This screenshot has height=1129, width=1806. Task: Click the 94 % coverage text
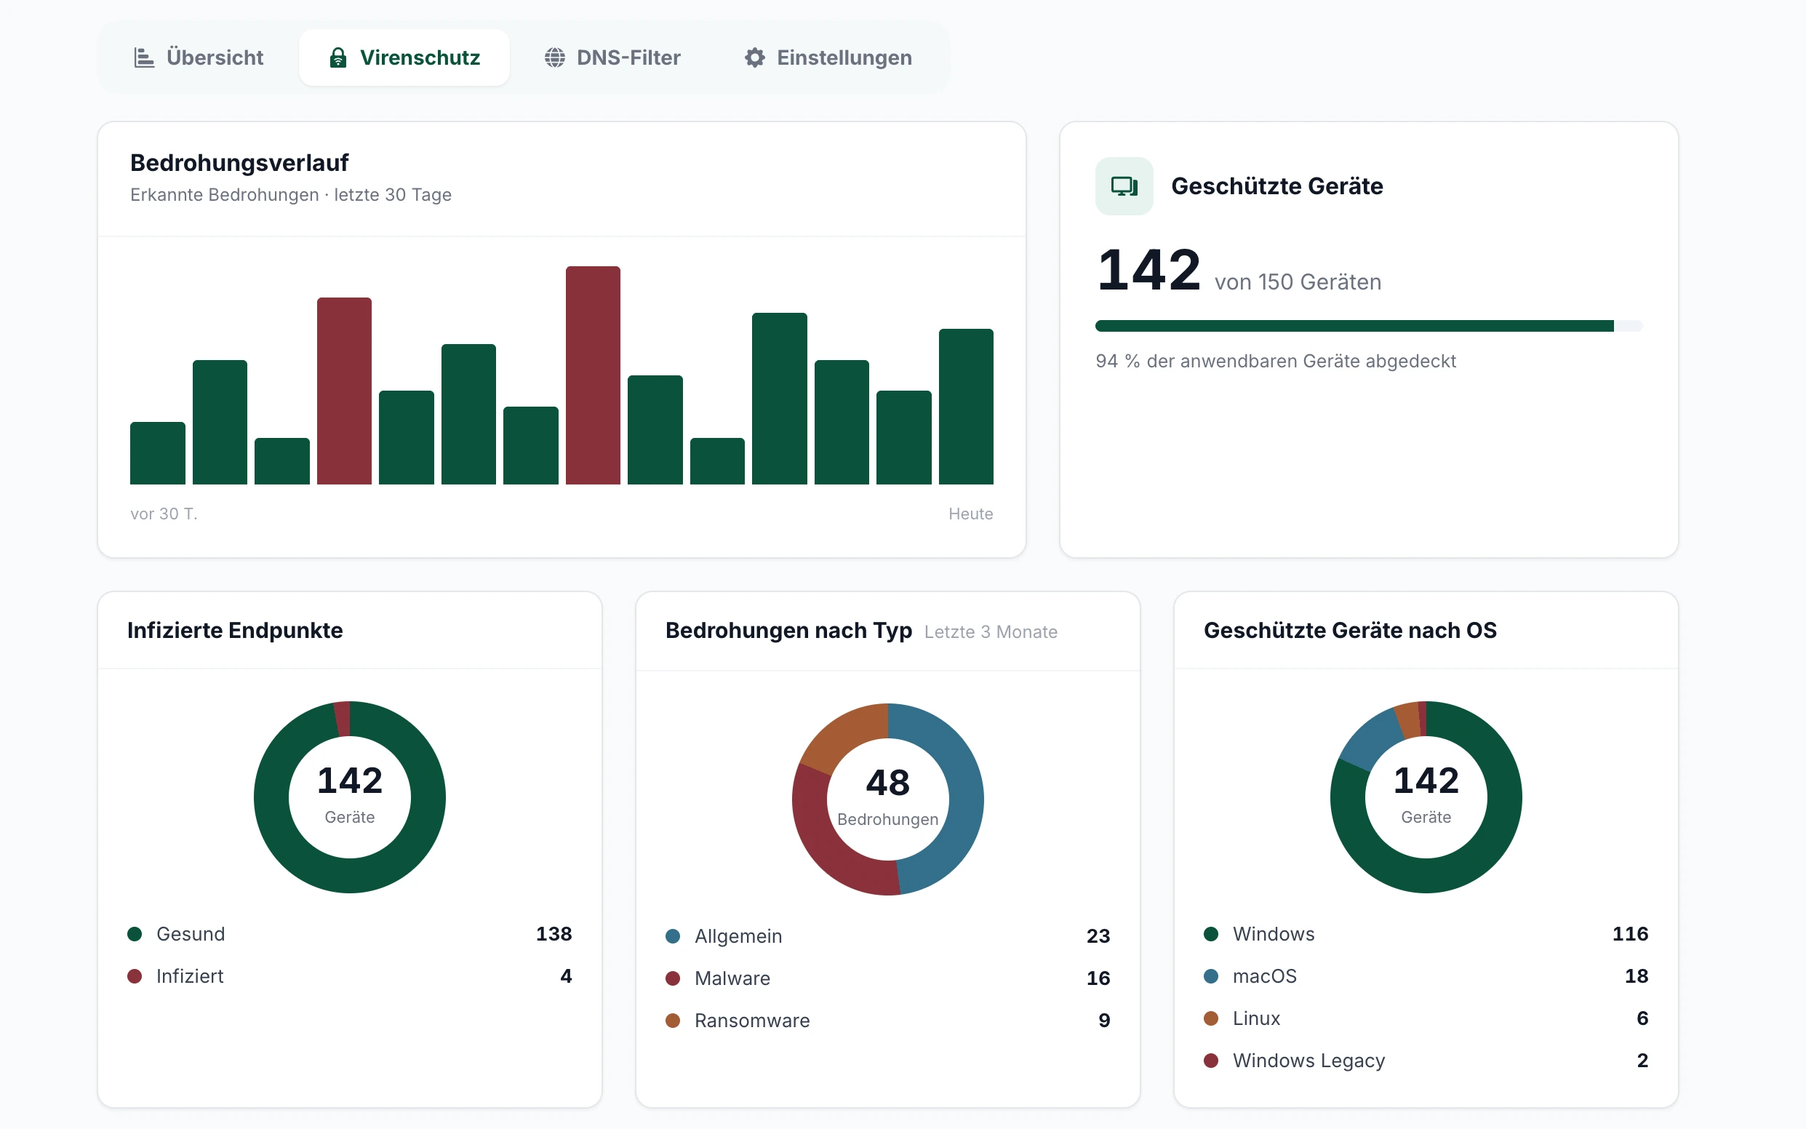[x=1275, y=362]
